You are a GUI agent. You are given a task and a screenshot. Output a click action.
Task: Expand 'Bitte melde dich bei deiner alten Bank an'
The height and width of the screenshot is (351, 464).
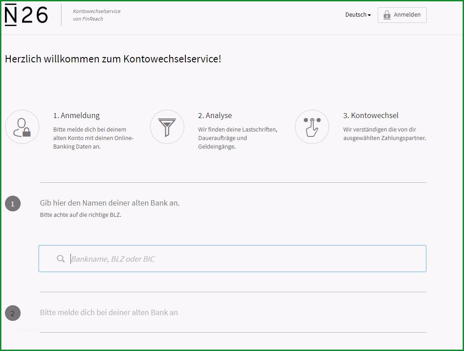click(x=109, y=312)
